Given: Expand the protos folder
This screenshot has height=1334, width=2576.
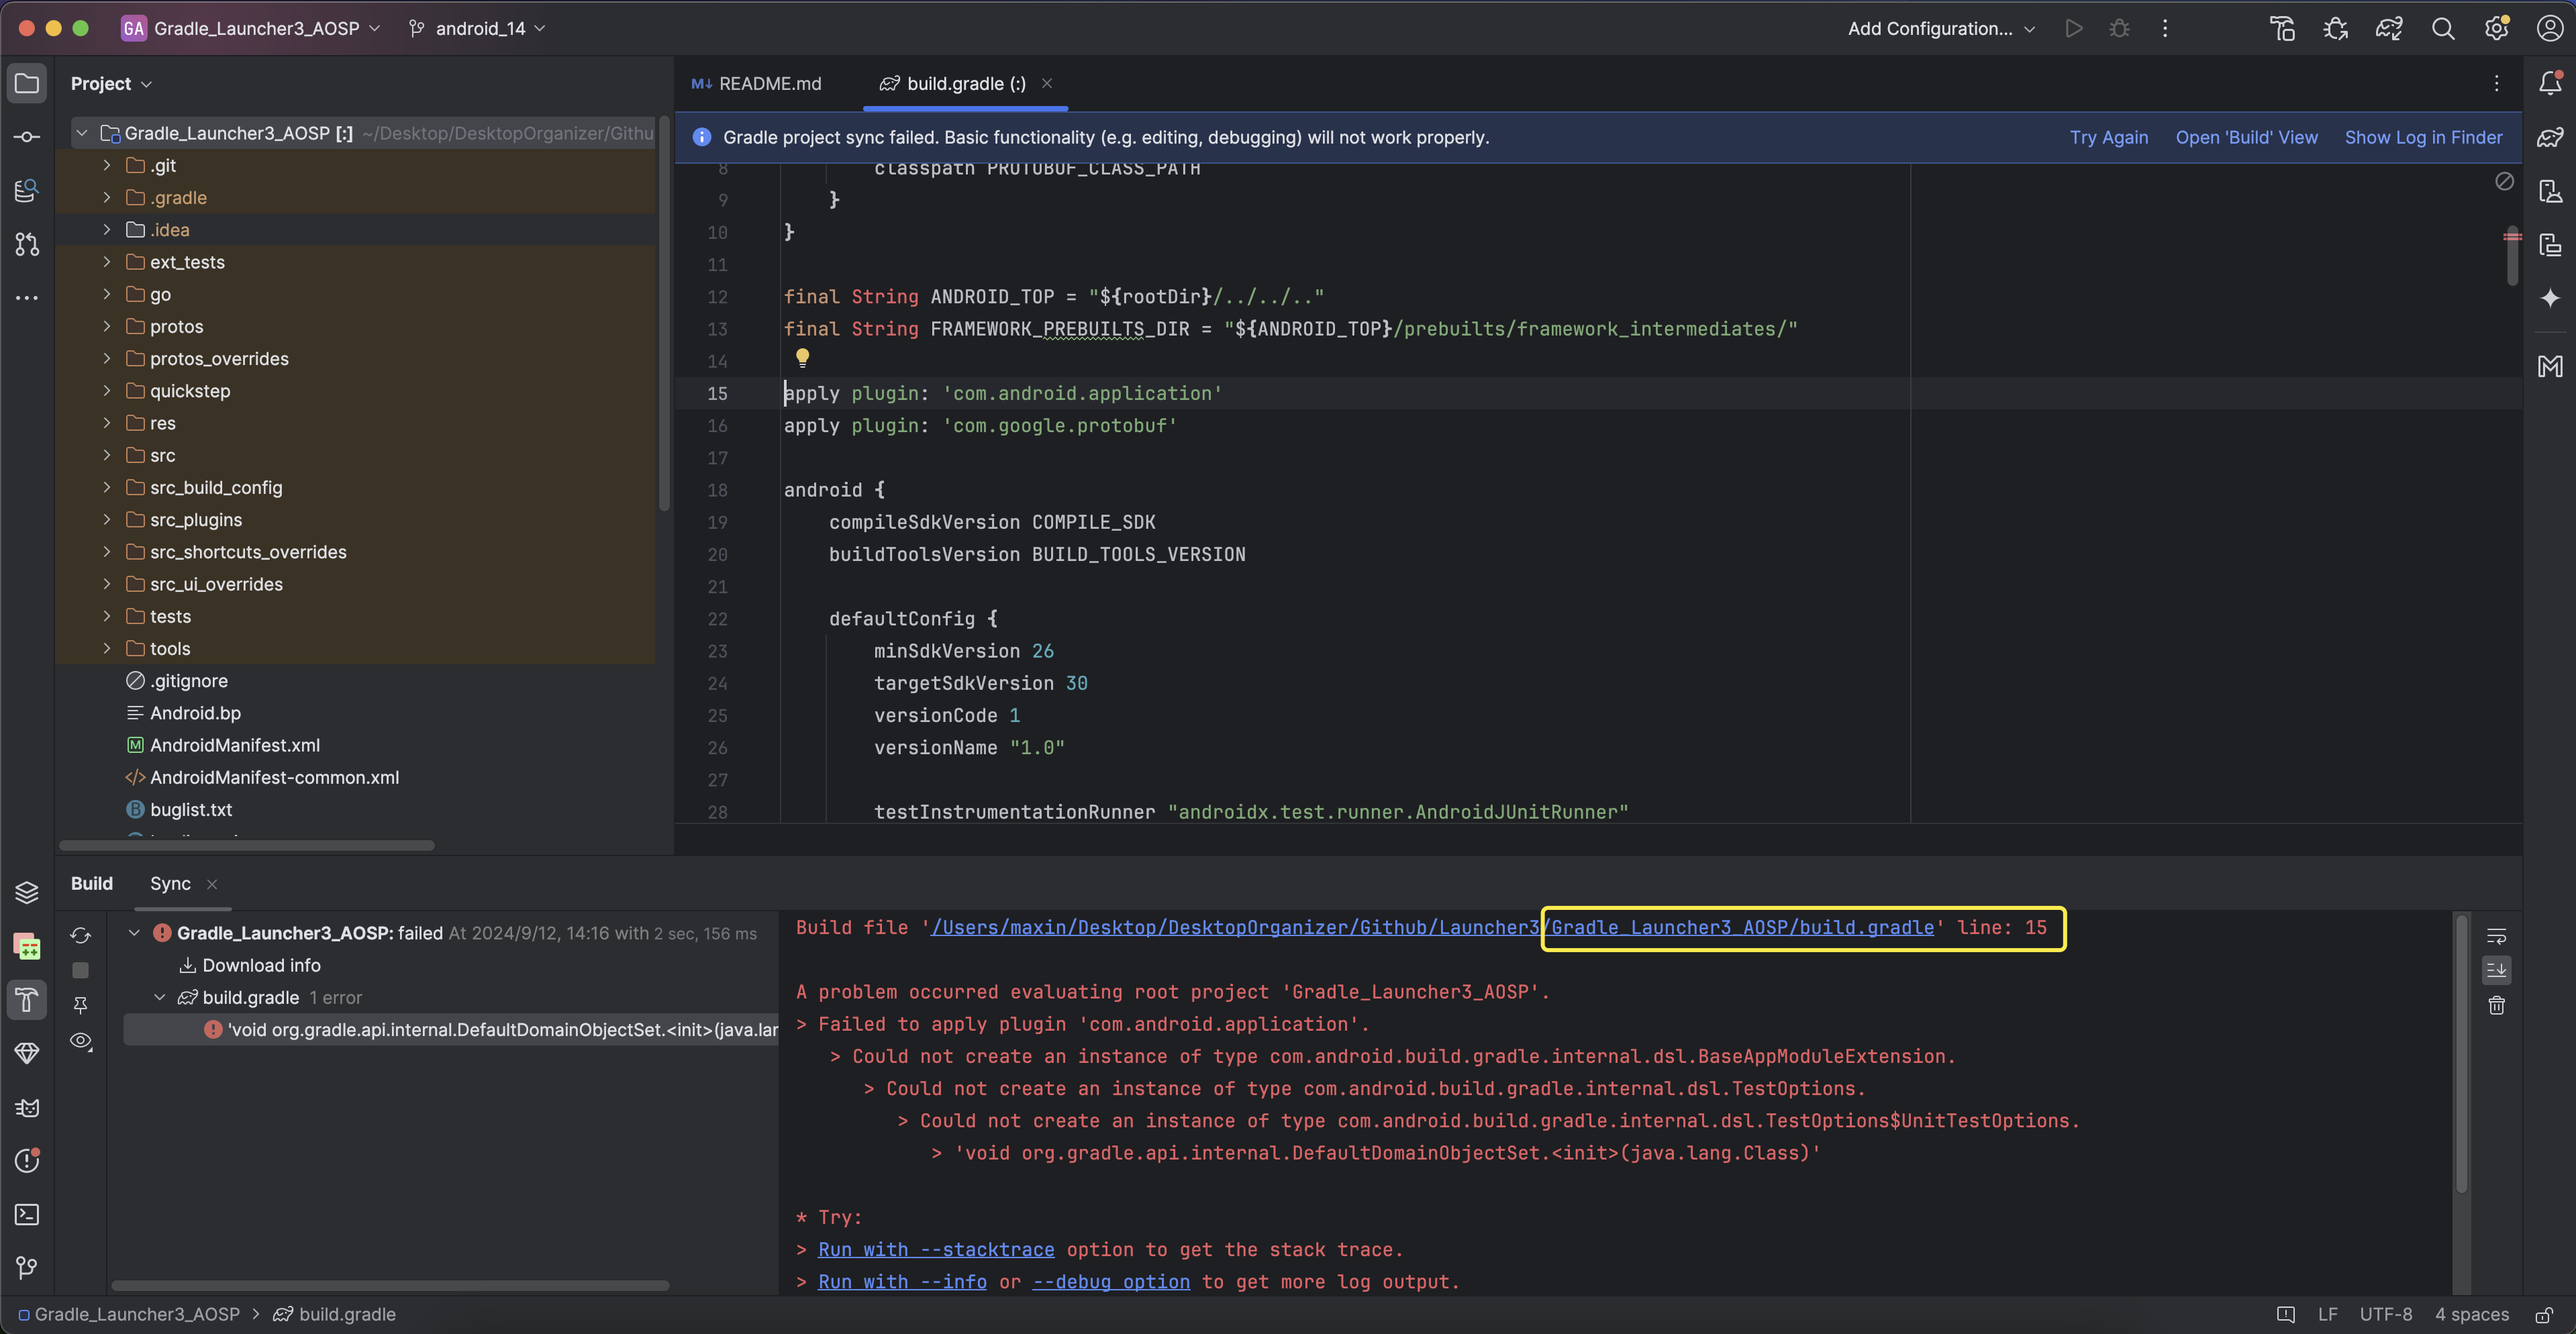Looking at the screenshot, I should [107, 326].
